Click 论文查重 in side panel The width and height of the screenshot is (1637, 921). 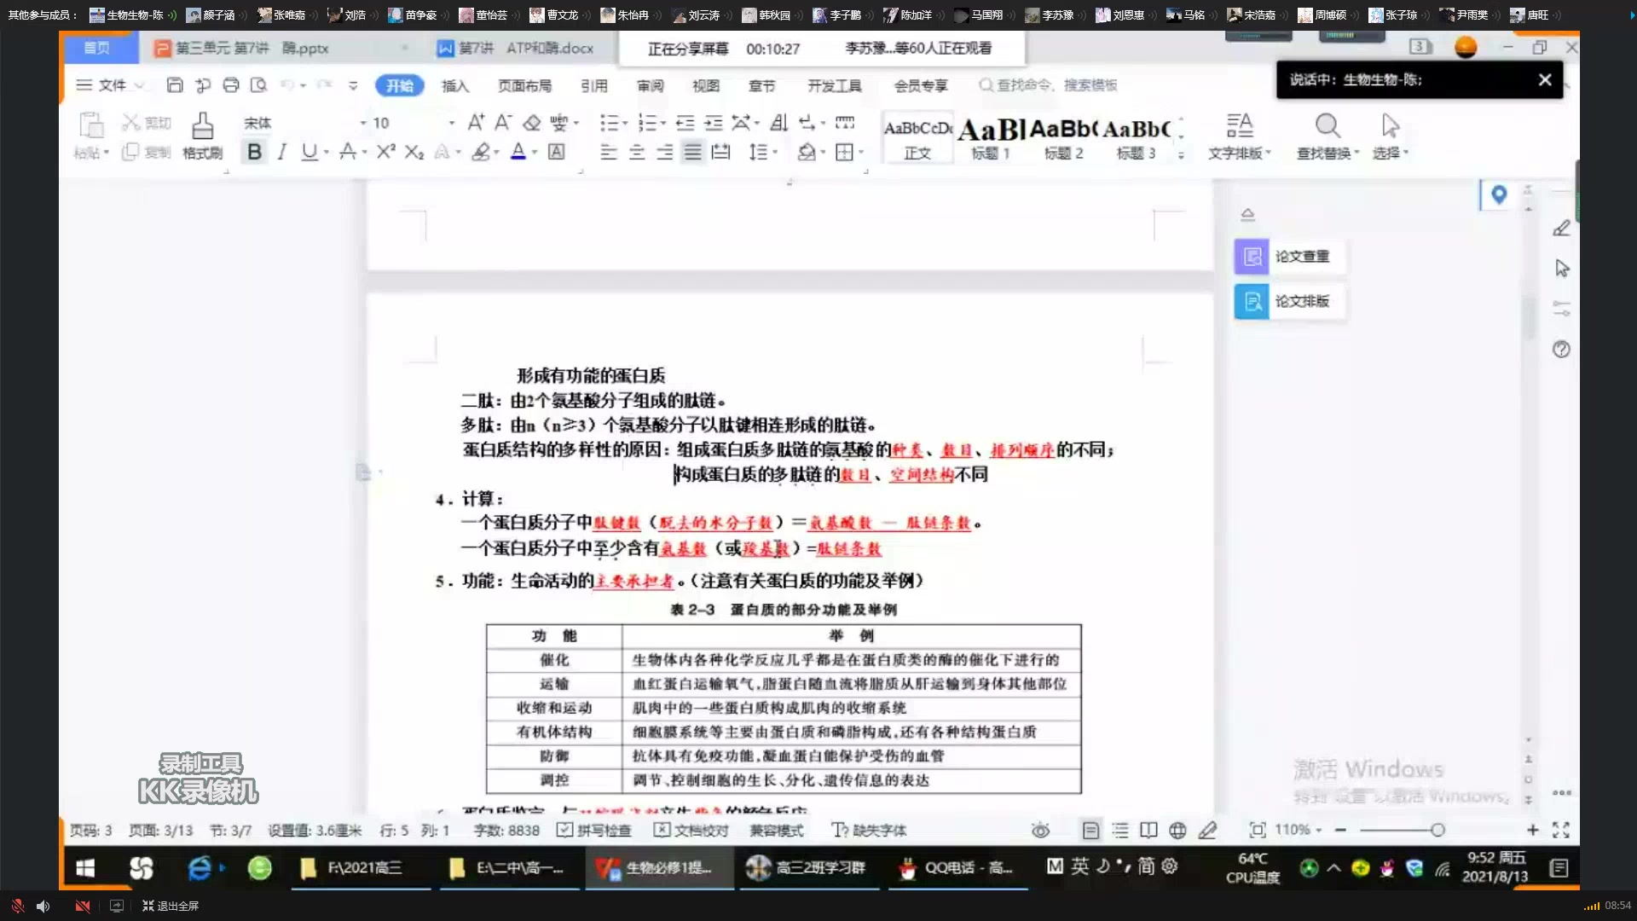point(1289,256)
